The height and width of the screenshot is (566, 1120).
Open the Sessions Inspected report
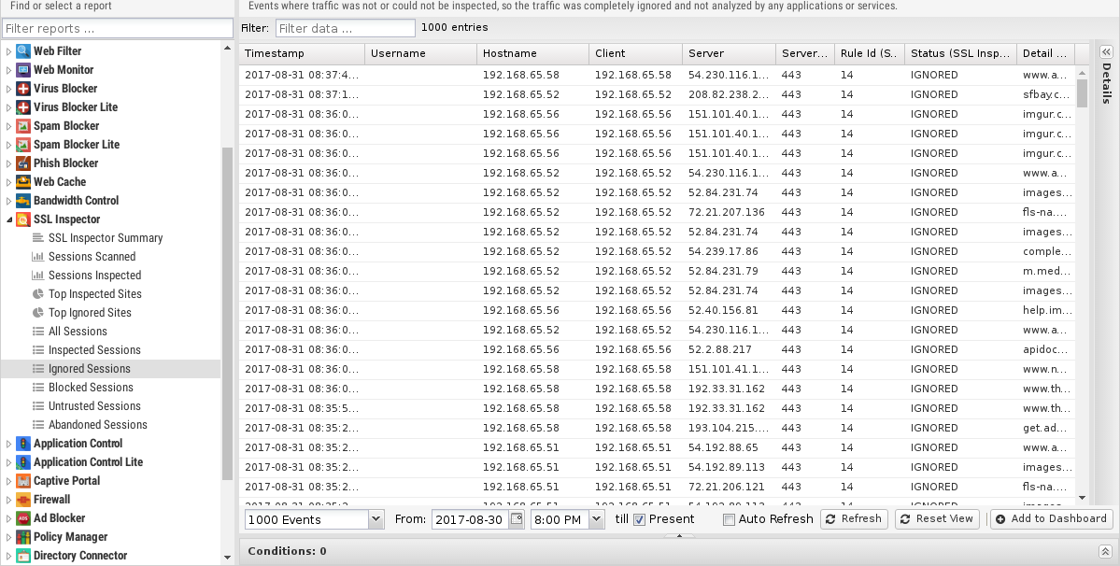[95, 275]
